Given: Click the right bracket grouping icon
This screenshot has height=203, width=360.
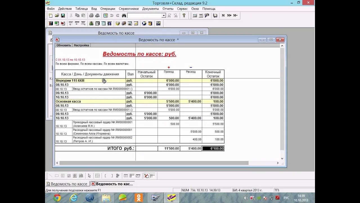Looking at the screenshot, I should pyautogui.click(x=112, y=176).
